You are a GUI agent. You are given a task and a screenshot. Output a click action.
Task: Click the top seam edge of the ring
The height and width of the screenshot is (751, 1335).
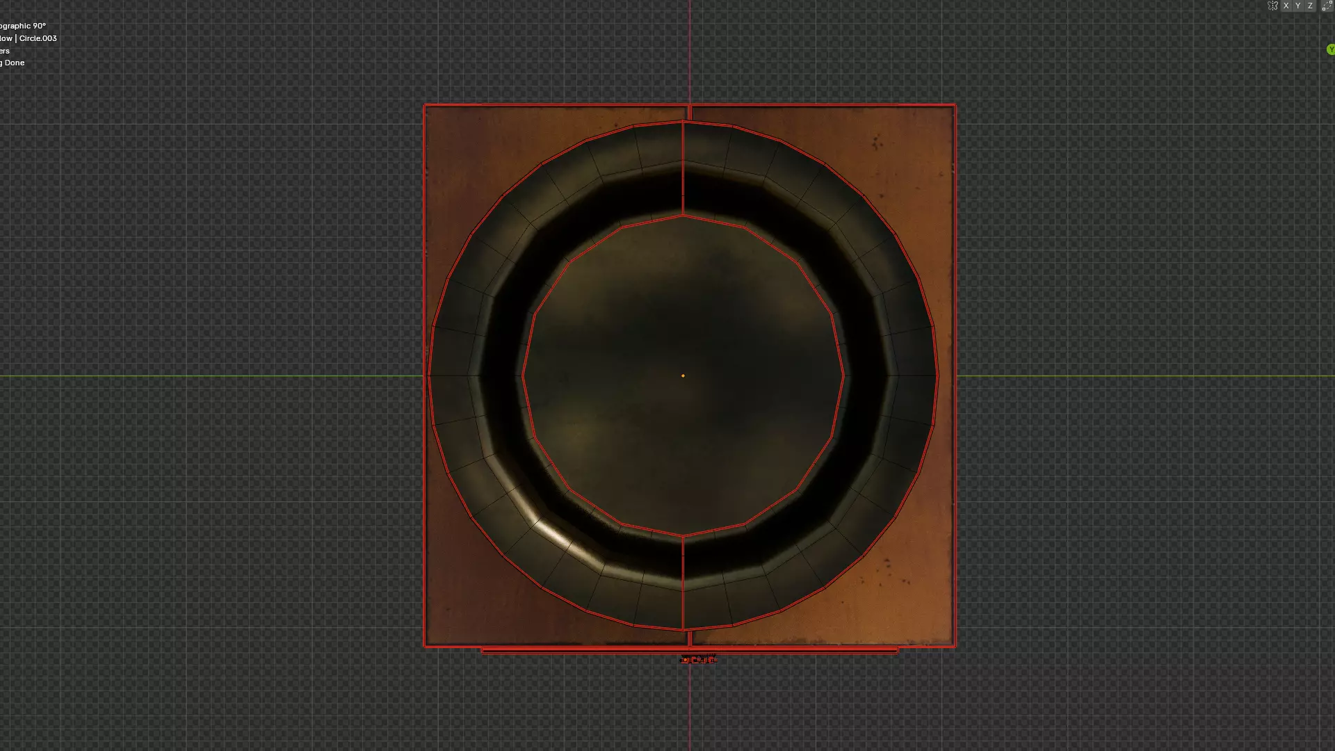(x=683, y=167)
